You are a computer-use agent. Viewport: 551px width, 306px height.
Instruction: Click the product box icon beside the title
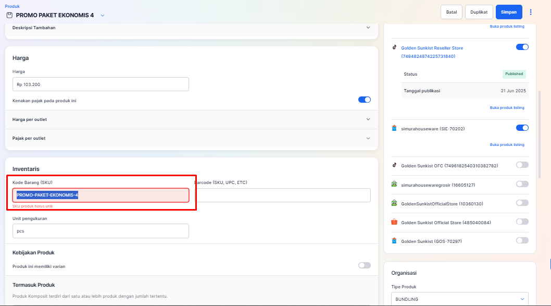click(9, 15)
